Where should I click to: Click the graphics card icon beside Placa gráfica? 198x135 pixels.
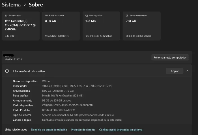[x=87, y=15]
